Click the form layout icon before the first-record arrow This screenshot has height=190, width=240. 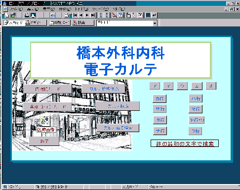tap(67, 15)
